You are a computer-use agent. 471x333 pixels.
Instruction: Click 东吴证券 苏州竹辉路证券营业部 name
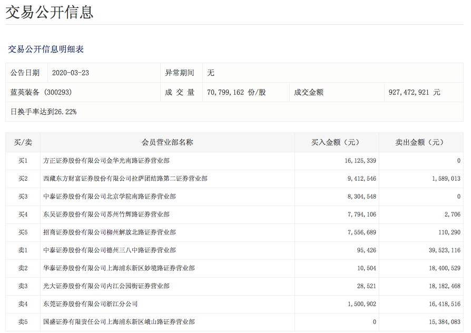[x=106, y=214]
